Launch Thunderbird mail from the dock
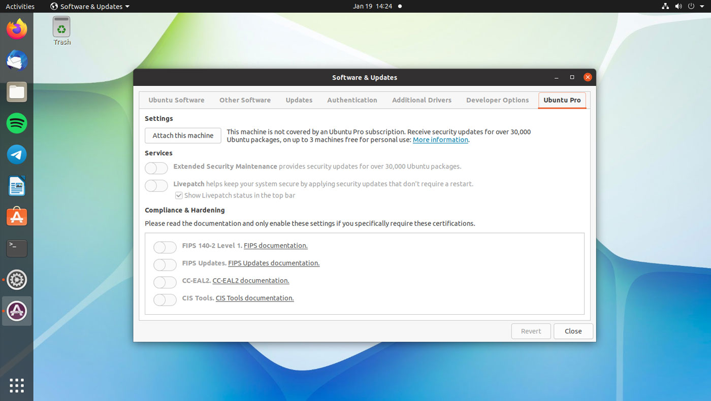The height and width of the screenshot is (401, 711). point(17,61)
